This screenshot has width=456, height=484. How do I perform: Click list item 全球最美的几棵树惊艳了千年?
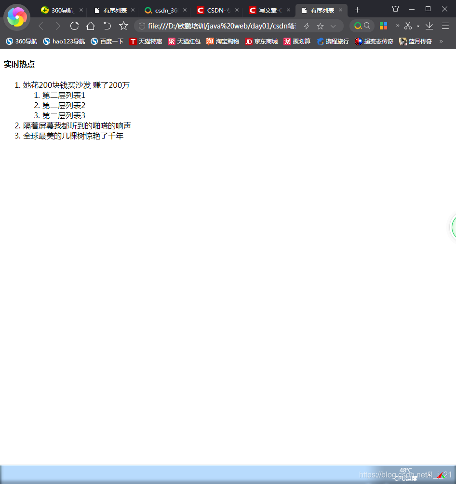coord(73,136)
